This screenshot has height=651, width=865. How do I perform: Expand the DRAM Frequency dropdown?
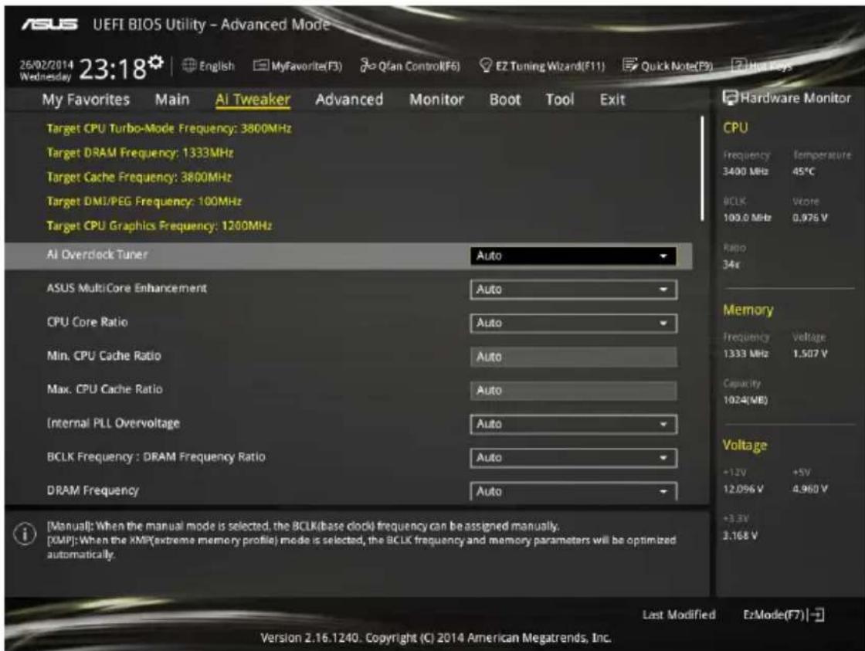(573, 491)
